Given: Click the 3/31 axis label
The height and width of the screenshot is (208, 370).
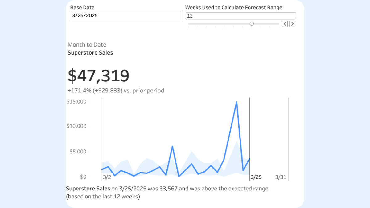Looking at the screenshot, I should pyautogui.click(x=281, y=177).
